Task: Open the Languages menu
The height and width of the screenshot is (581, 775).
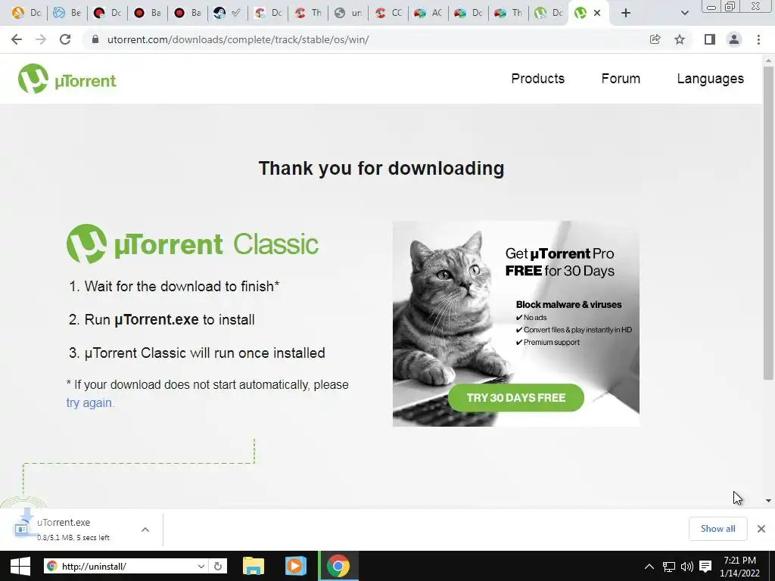Action: click(710, 79)
